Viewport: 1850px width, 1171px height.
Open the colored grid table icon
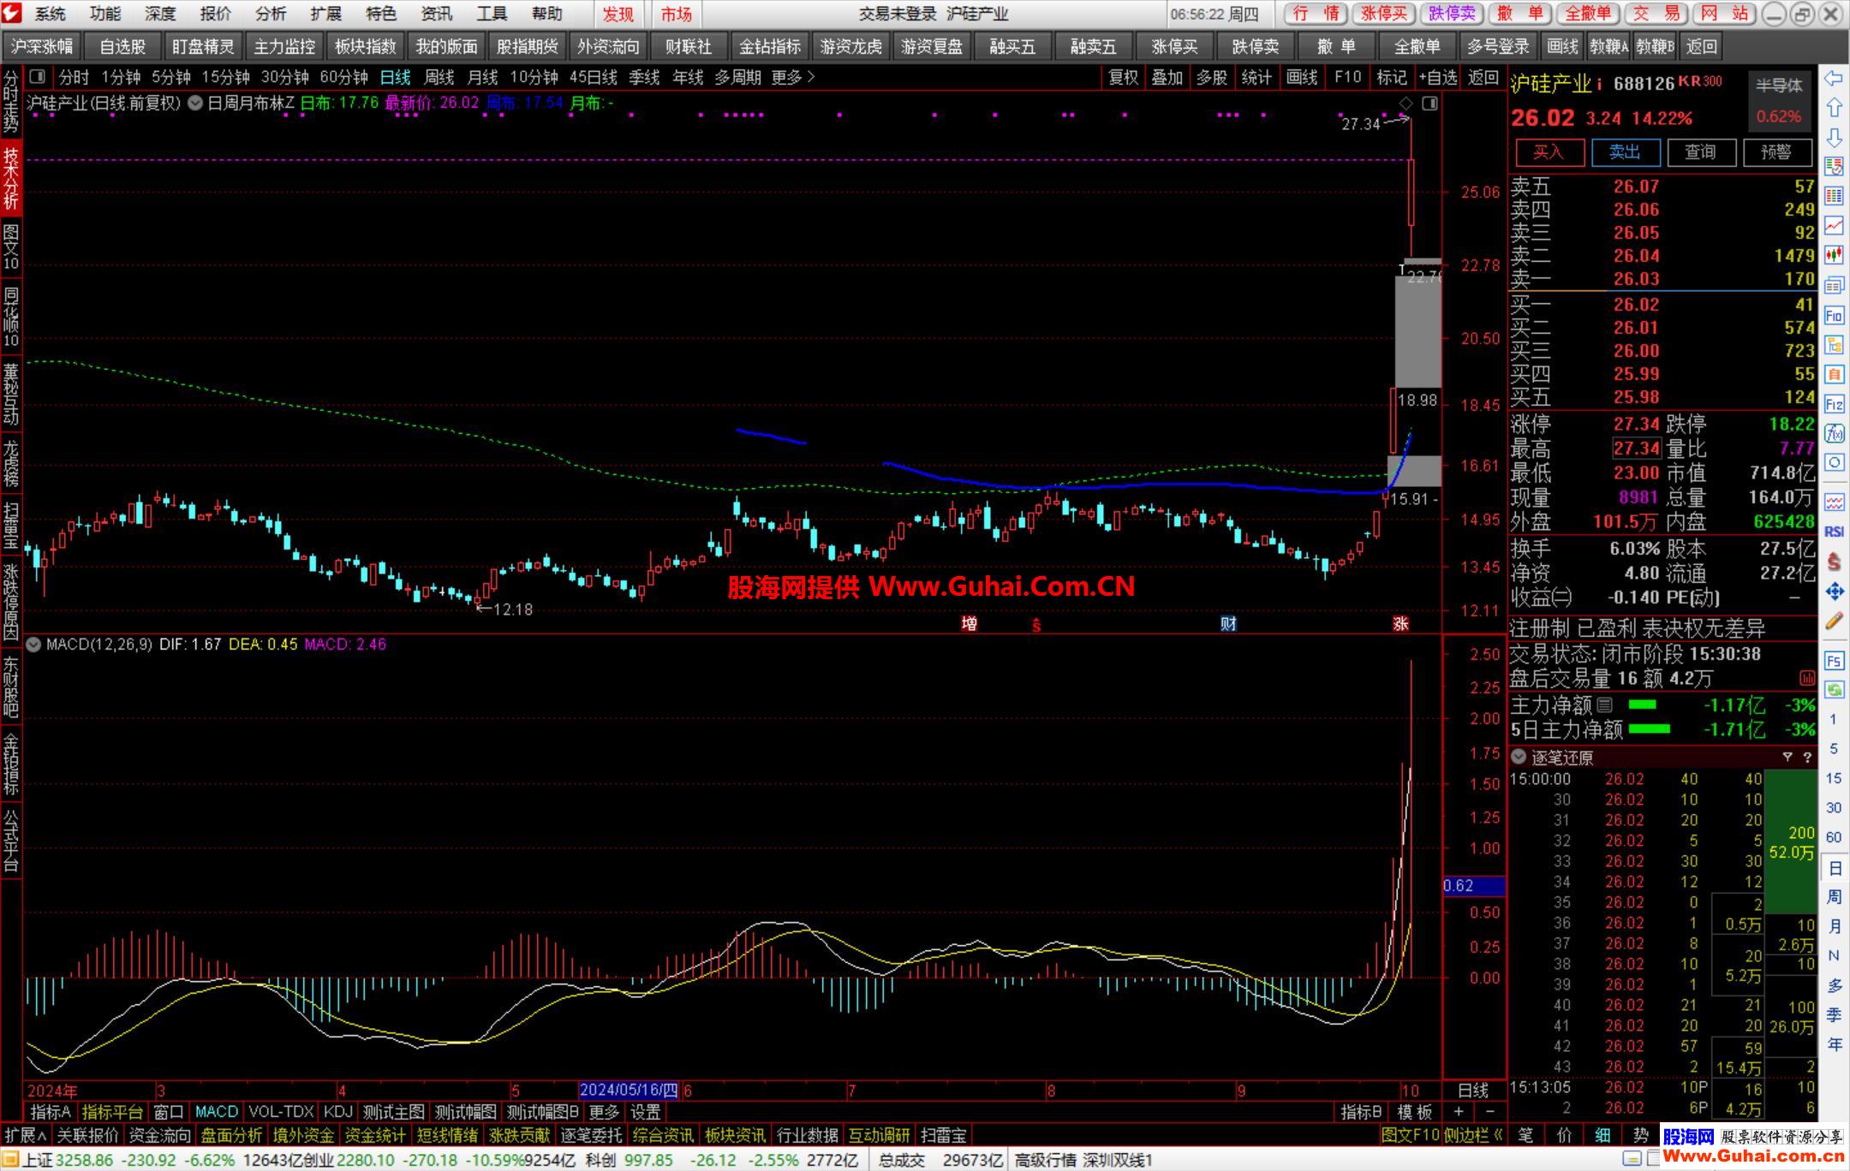pyautogui.click(x=1834, y=196)
